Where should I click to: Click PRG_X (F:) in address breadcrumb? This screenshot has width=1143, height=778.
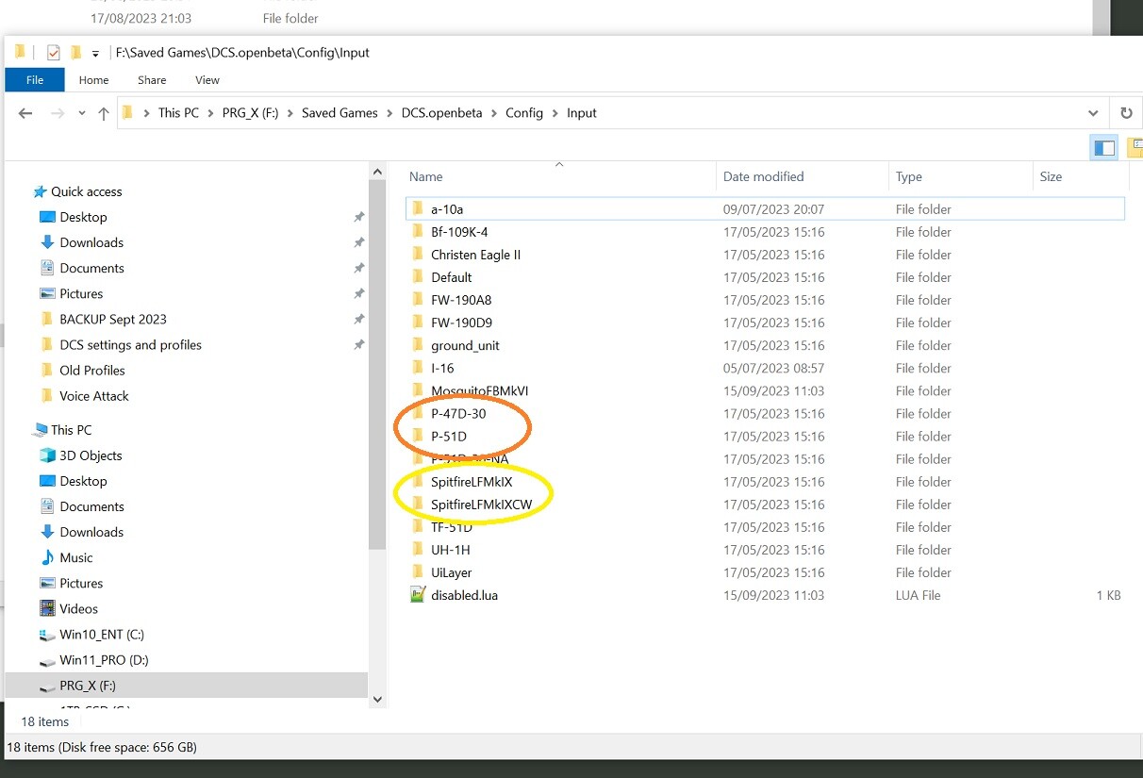point(250,113)
